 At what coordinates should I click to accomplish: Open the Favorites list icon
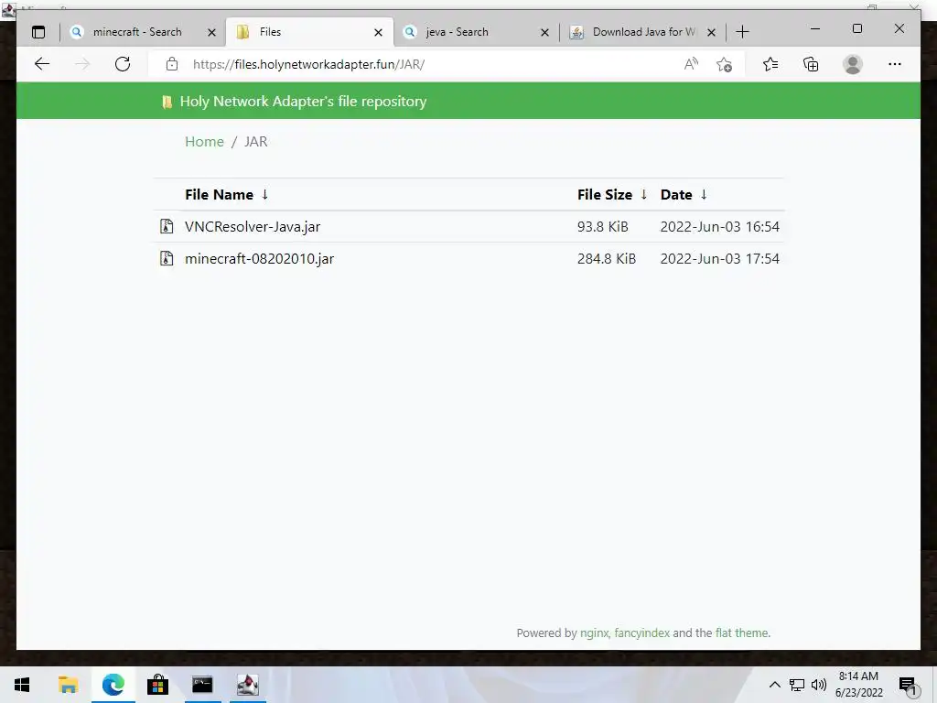(770, 64)
